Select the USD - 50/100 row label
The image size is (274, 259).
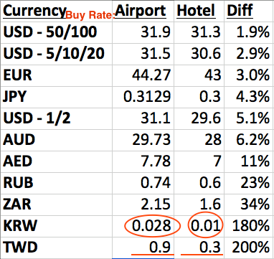tap(50, 32)
